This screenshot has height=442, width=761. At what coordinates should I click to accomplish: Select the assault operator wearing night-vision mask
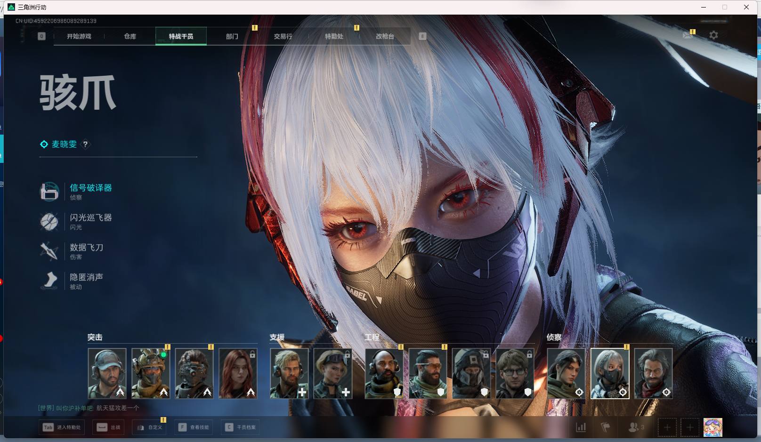[x=194, y=373]
